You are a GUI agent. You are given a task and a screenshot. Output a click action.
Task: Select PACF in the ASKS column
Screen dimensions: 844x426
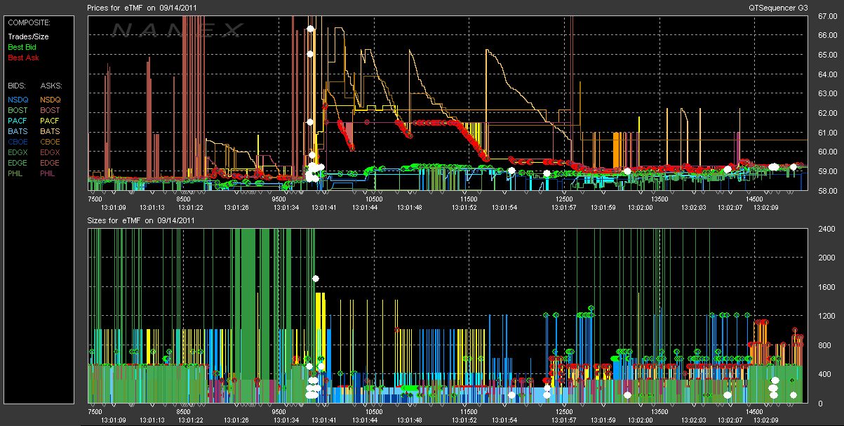[51, 121]
